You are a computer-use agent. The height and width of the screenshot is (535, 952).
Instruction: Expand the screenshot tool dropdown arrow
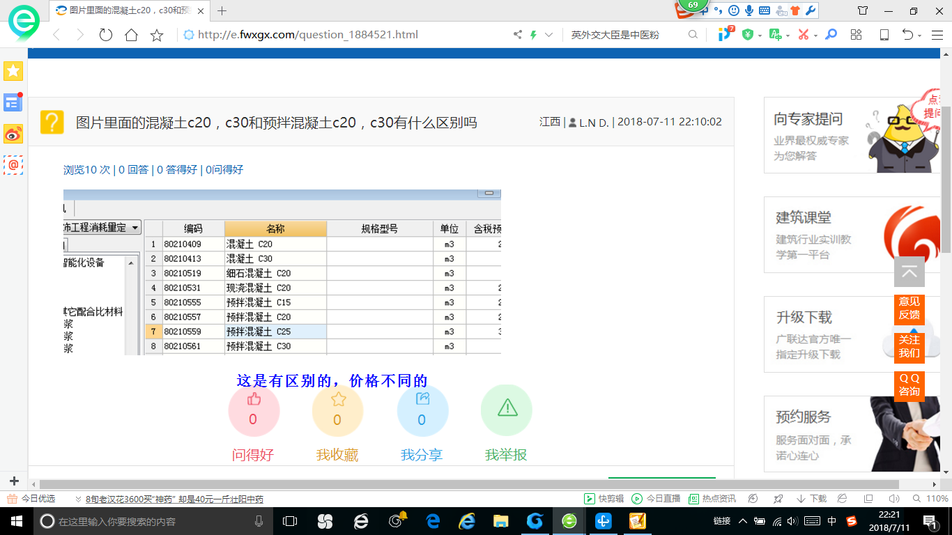(x=815, y=36)
